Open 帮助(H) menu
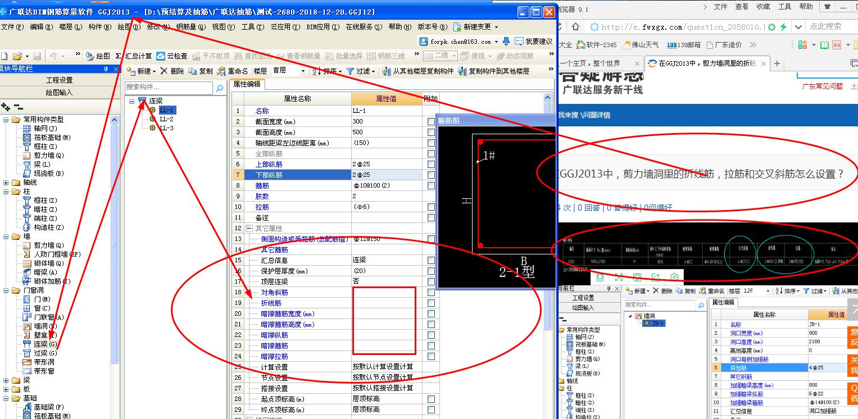The height and width of the screenshot is (419, 858). pos(401,27)
